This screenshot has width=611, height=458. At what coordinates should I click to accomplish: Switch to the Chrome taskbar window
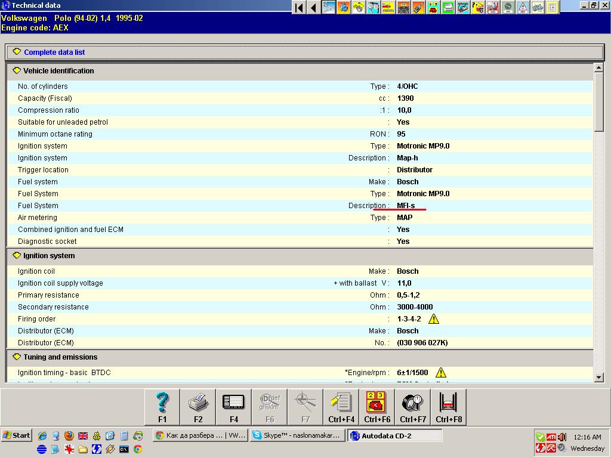pos(200,435)
